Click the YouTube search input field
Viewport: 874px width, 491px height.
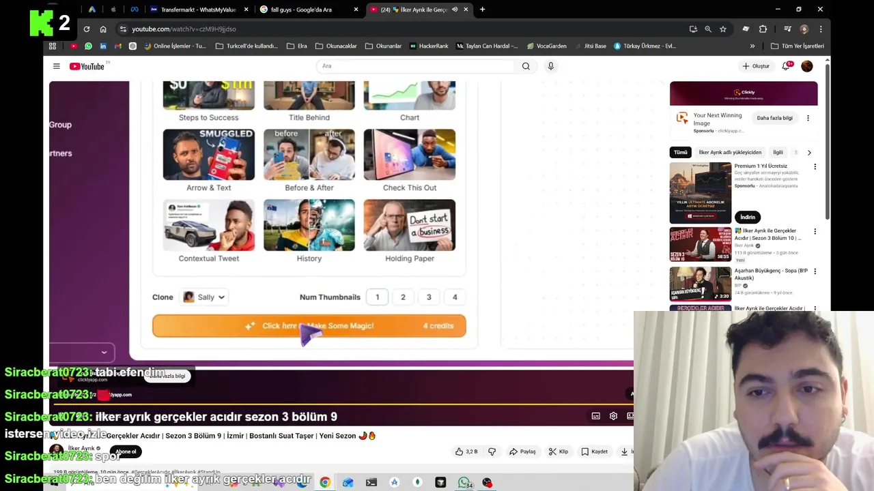click(x=415, y=66)
